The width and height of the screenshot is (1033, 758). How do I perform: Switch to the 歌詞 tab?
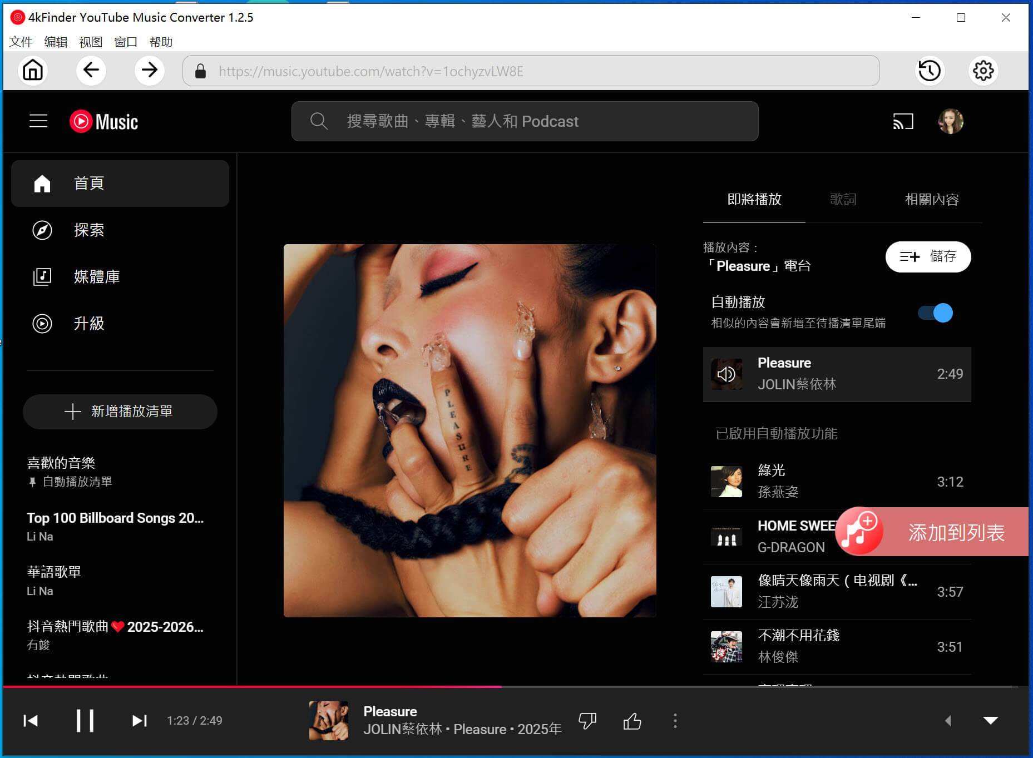point(843,200)
